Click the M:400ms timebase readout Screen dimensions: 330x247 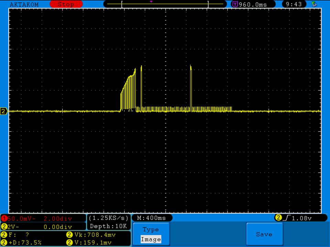[152, 218]
